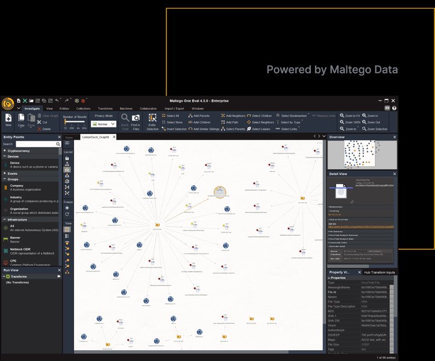Click Add Path
Image resolution: width=435 pixels, height=361 pixels.
pyautogui.click(x=230, y=122)
